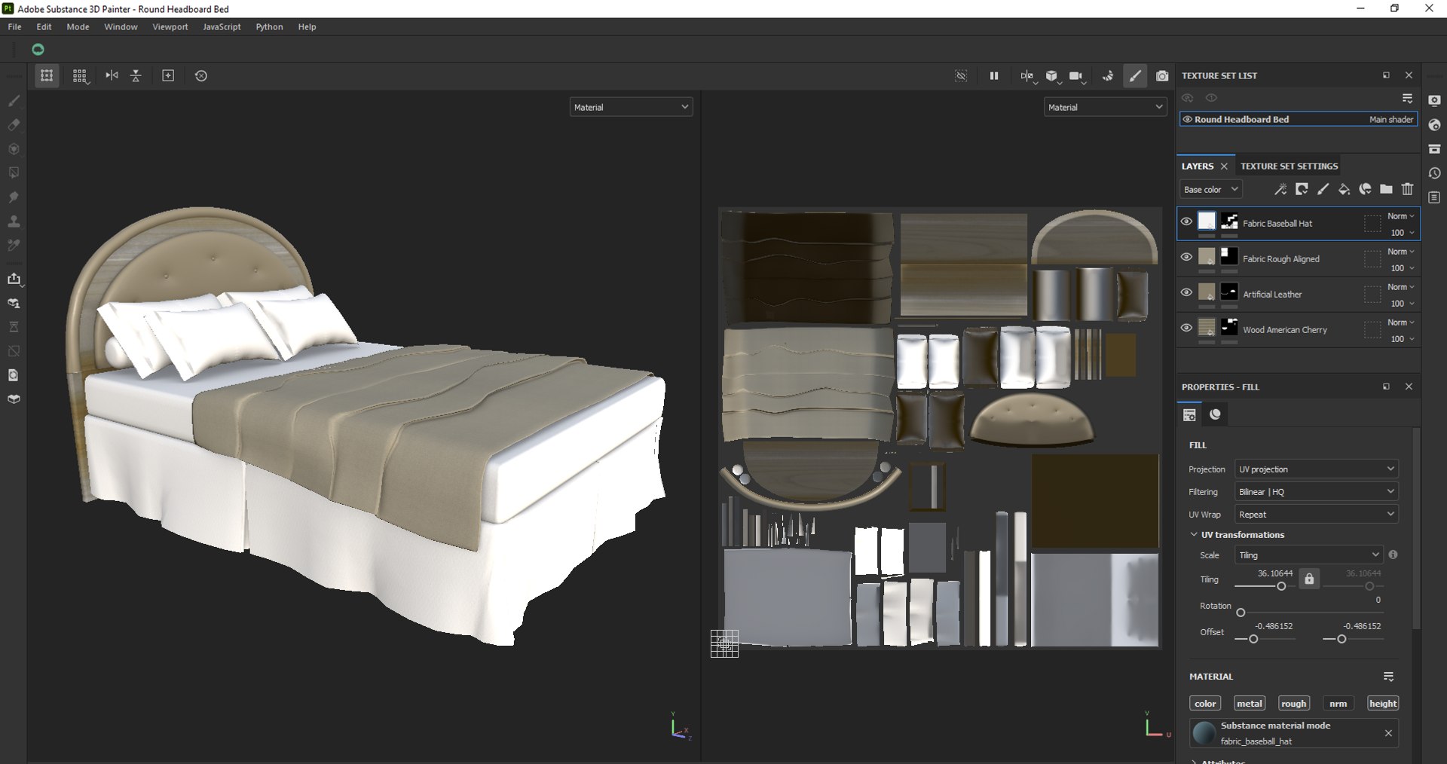Open the Python menu
This screenshot has height=764, width=1447.
(x=269, y=26)
